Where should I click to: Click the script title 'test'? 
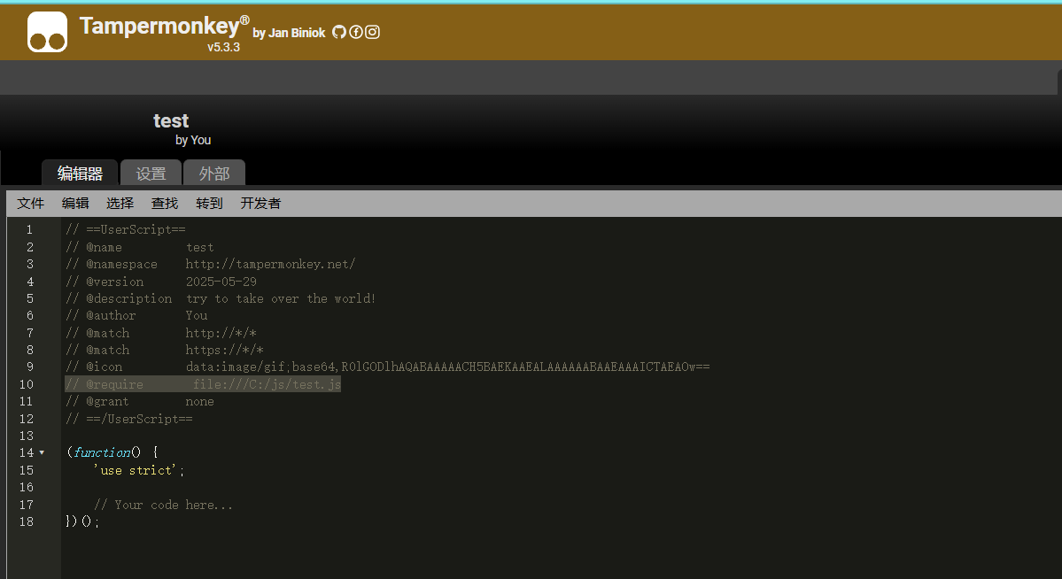[171, 120]
